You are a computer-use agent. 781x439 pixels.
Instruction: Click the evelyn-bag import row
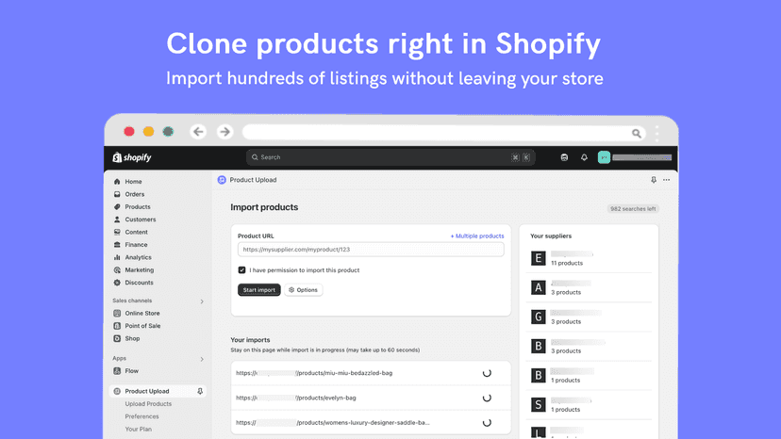pos(371,398)
